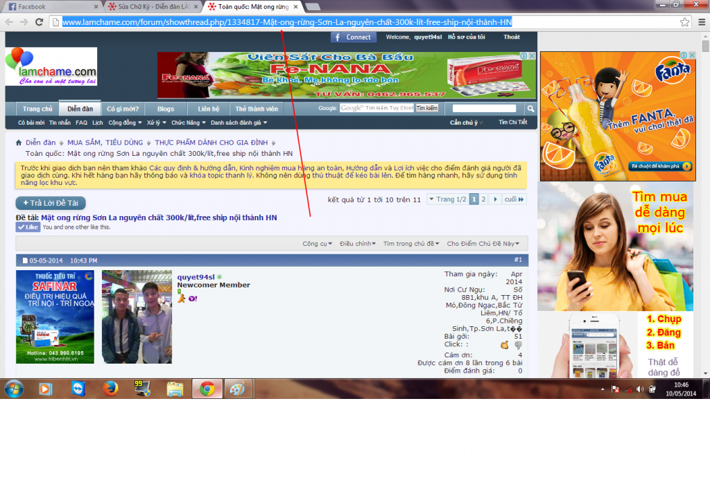This screenshot has width=710, height=498.
Task: Open the Trang chủ navigation tab
Action: (x=37, y=109)
